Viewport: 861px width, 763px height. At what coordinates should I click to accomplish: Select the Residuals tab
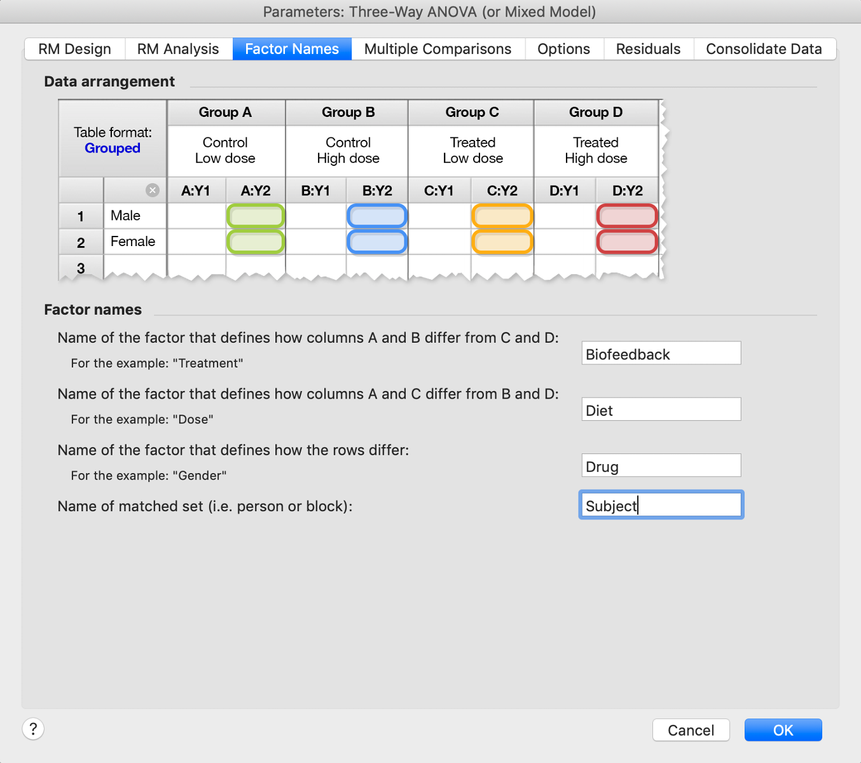(647, 48)
